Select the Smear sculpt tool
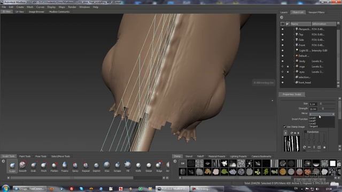 pyautogui.click(x=149, y=166)
